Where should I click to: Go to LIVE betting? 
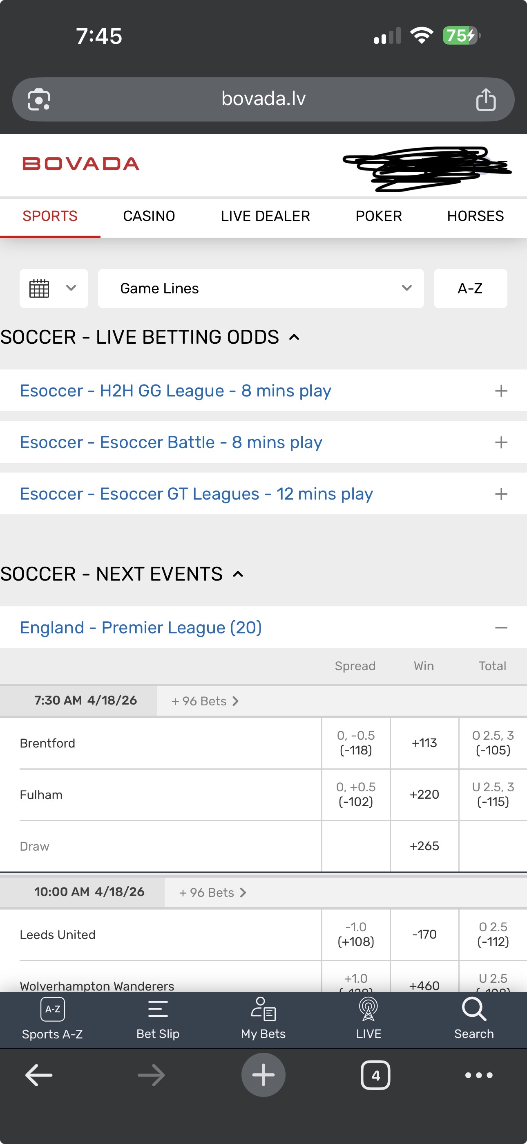[368, 1019]
